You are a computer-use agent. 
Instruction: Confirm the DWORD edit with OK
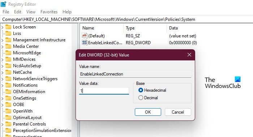[148, 112]
